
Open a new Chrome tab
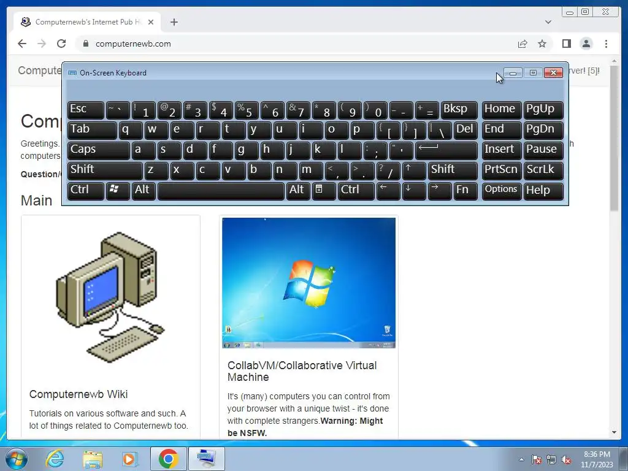click(174, 22)
